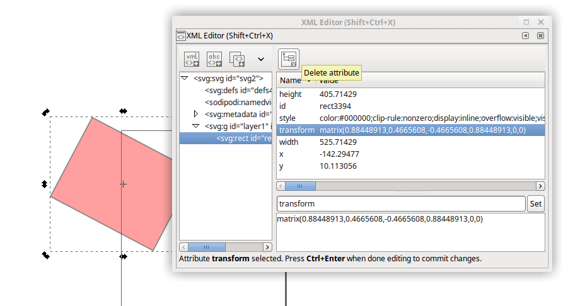Click right arrow of attribute list scrollbar

tap(540, 186)
